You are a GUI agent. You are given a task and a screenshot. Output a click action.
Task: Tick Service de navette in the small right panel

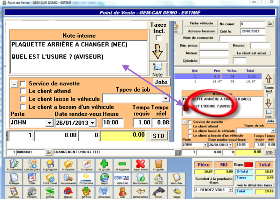point(189,122)
